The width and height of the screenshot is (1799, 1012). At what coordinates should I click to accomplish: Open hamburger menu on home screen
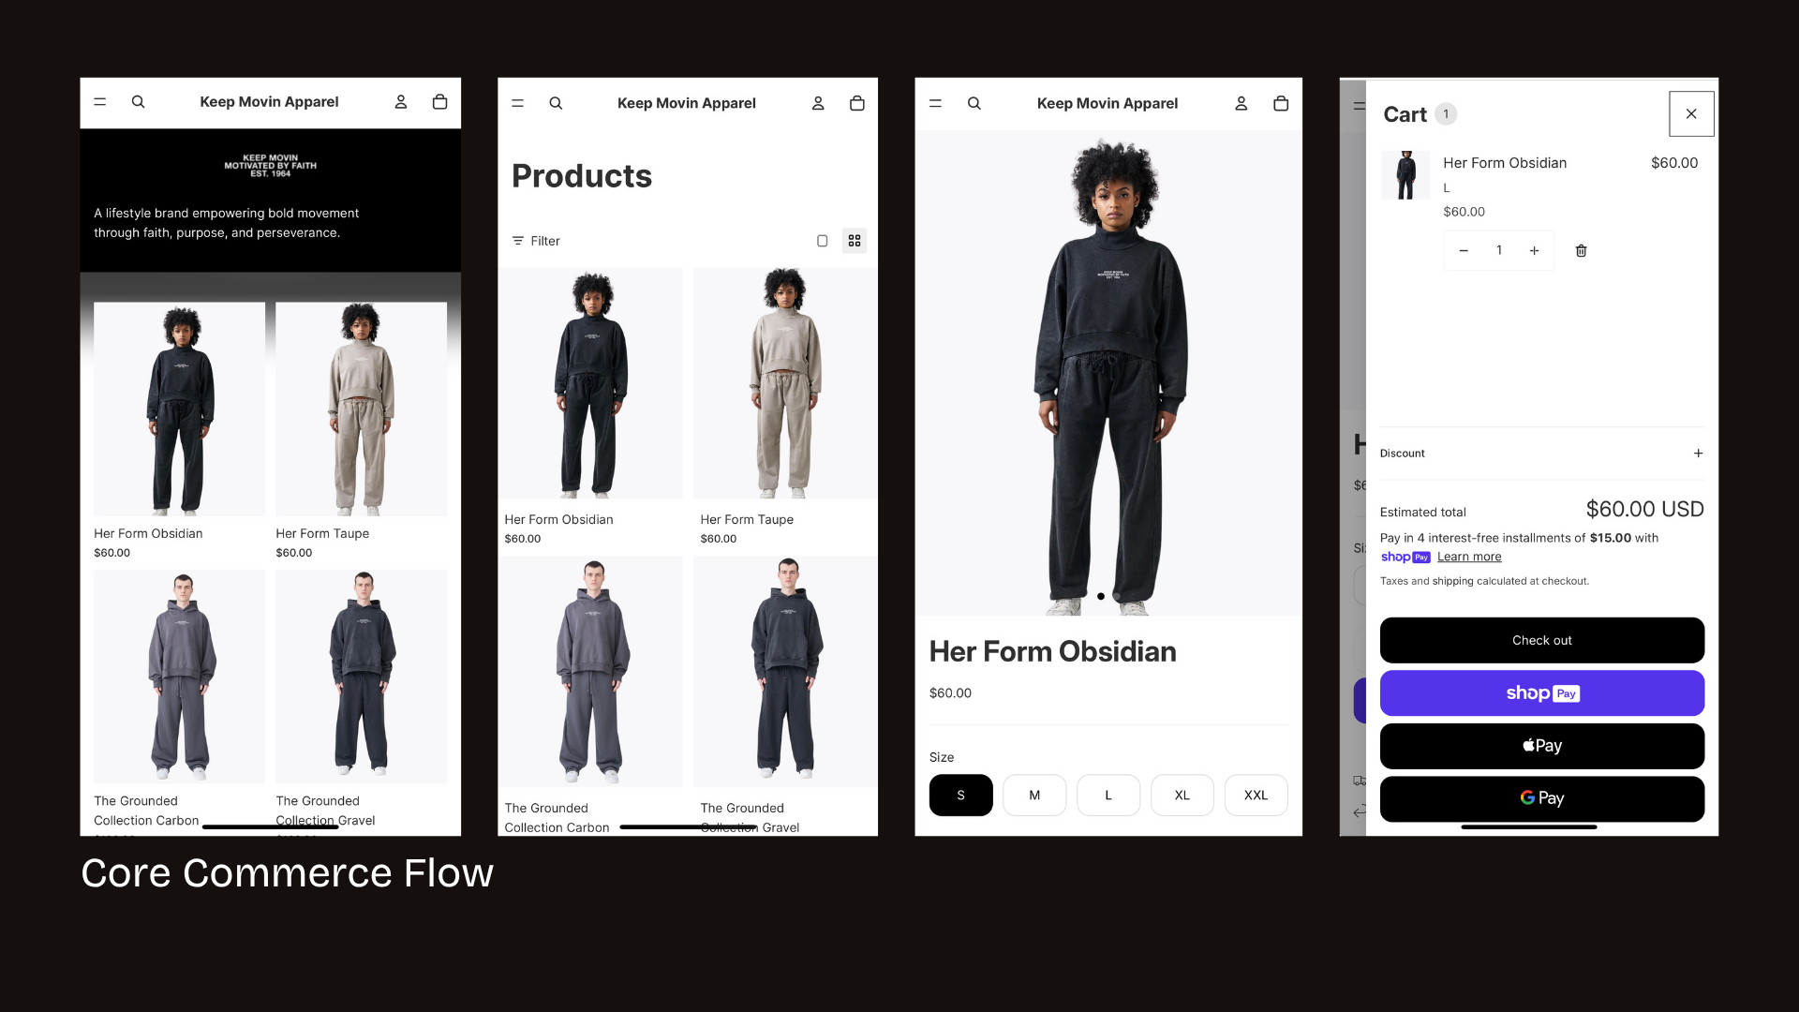(x=100, y=102)
